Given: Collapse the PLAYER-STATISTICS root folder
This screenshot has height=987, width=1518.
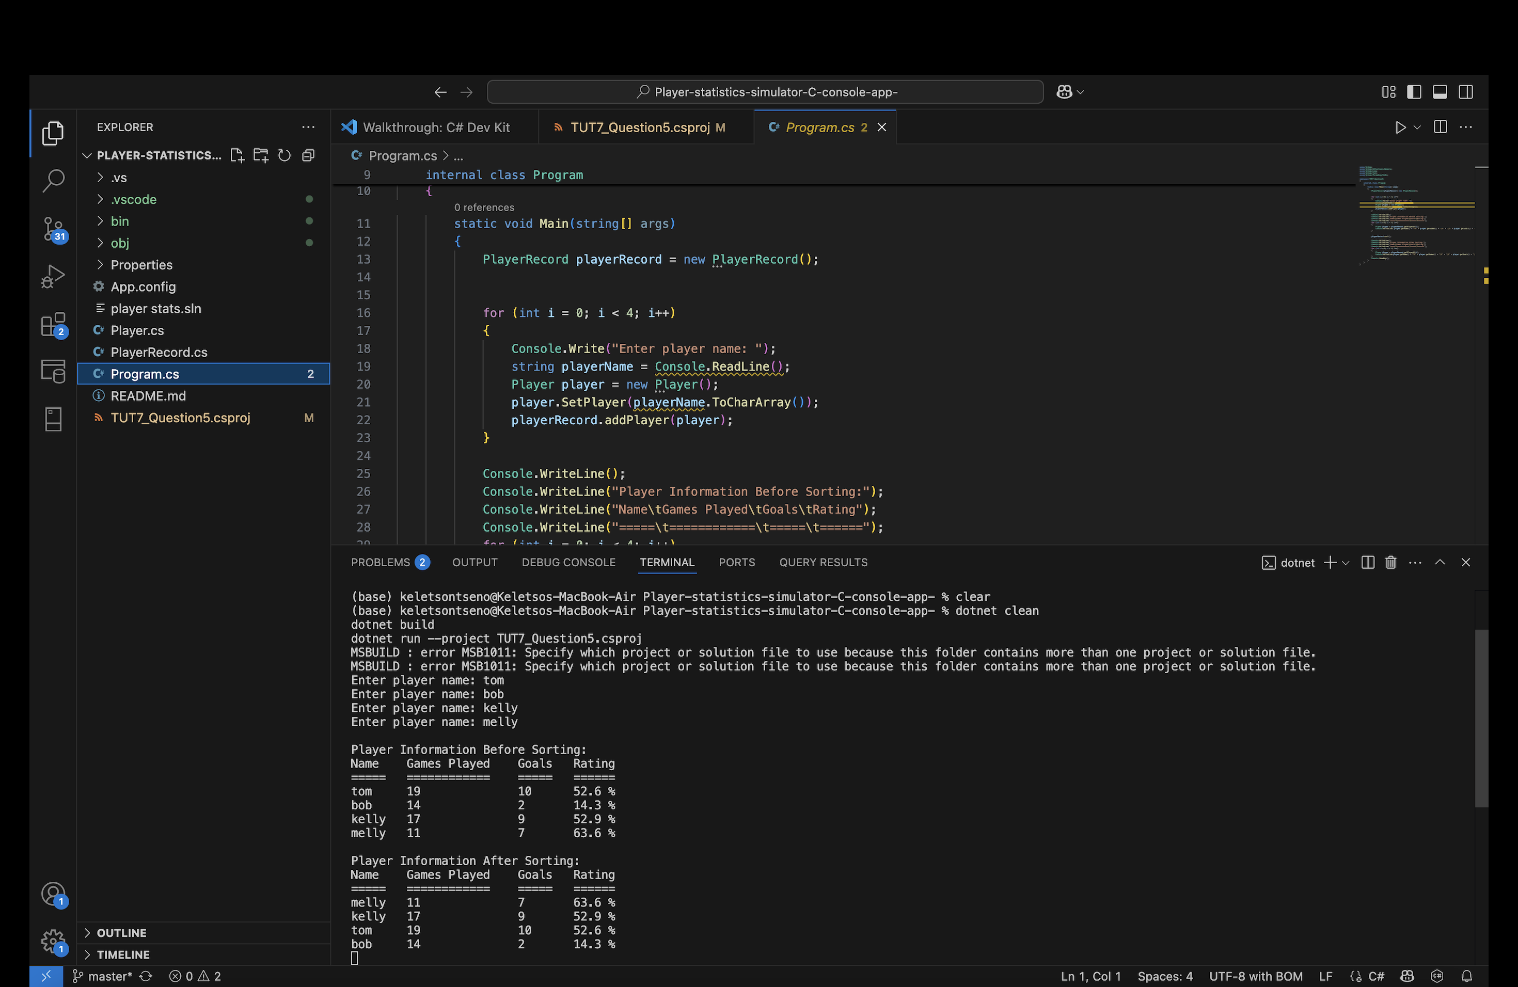Looking at the screenshot, I should [x=152, y=155].
